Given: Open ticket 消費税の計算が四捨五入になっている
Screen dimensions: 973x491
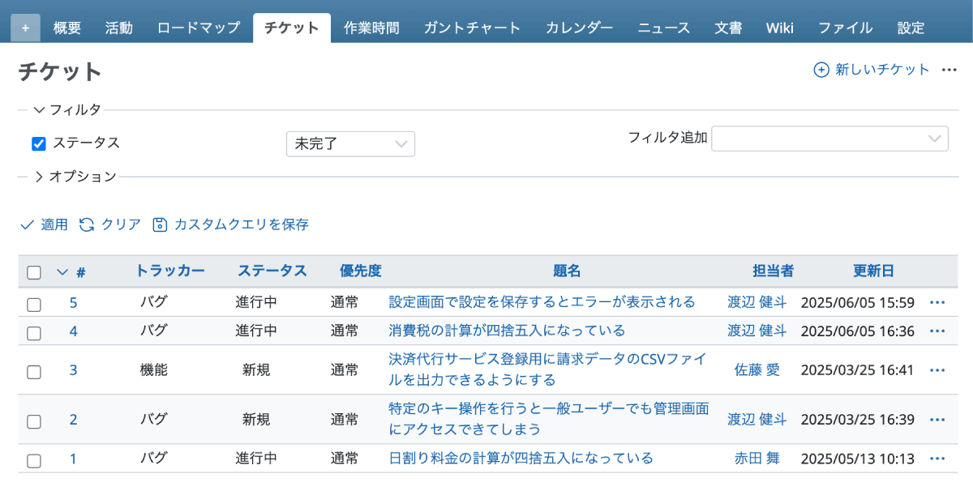Looking at the screenshot, I should pyautogui.click(x=507, y=331).
